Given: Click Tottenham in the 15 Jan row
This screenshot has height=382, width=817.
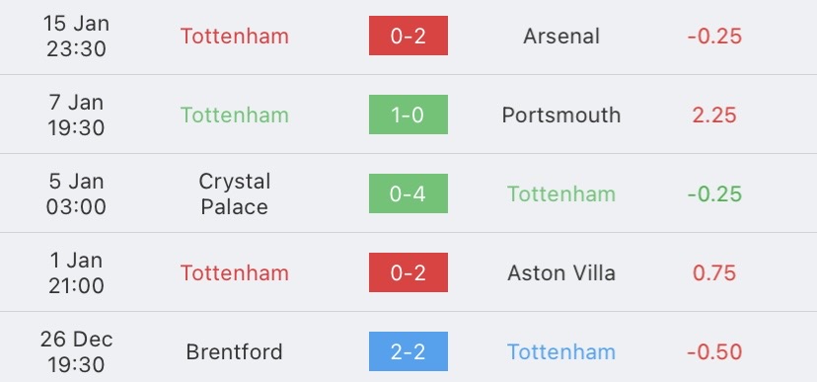Looking at the screenshot, I should (235, 36).
